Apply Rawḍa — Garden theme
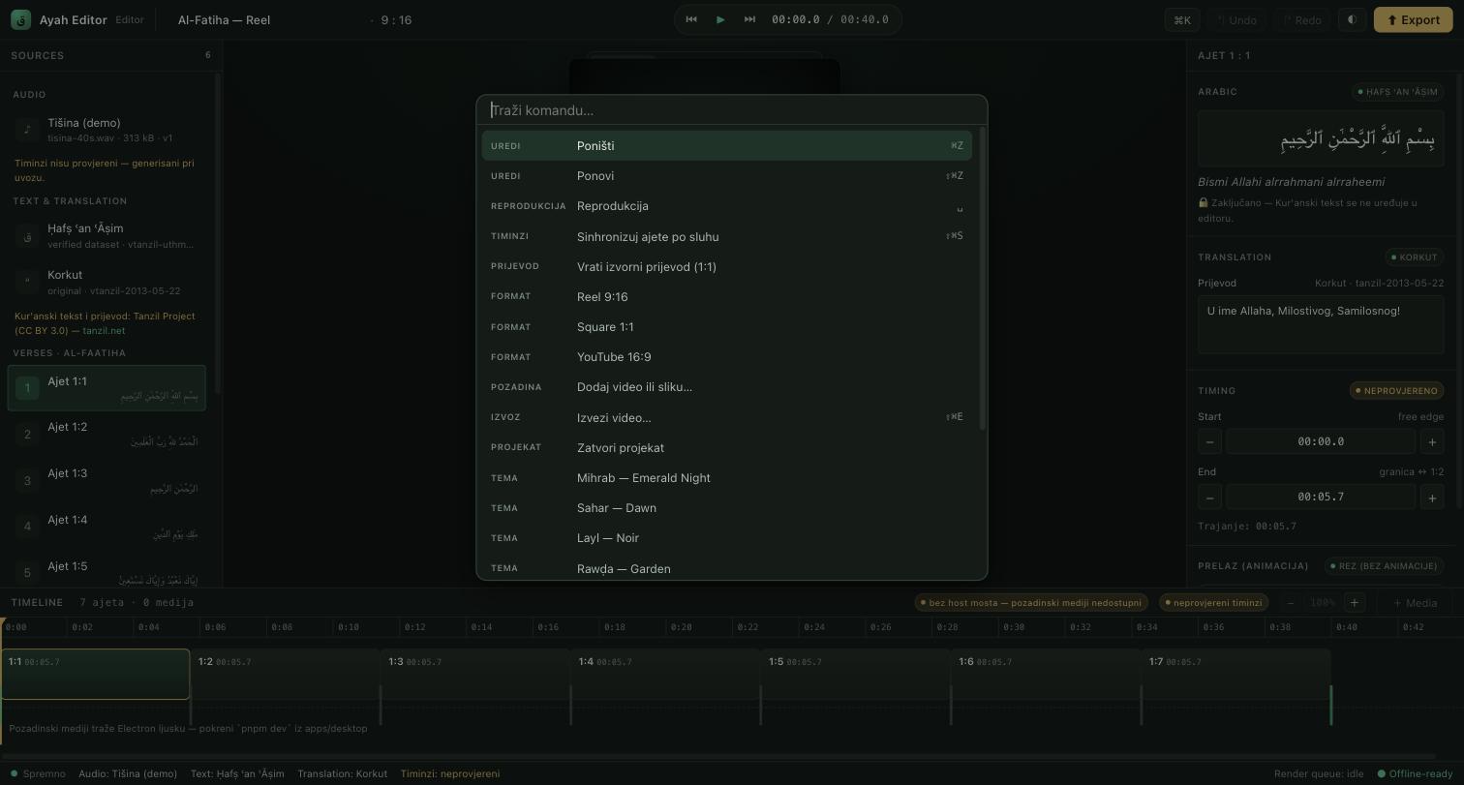This screenshot has height=785, width=1464. pyautogui.click(x=726, y=568)
